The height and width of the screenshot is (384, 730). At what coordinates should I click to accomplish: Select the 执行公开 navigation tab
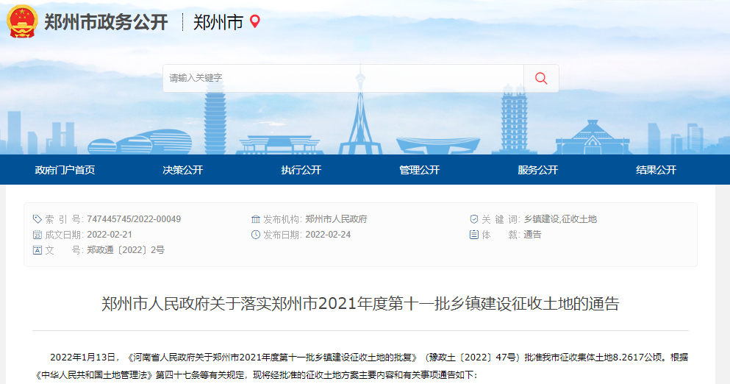(301, 170)
